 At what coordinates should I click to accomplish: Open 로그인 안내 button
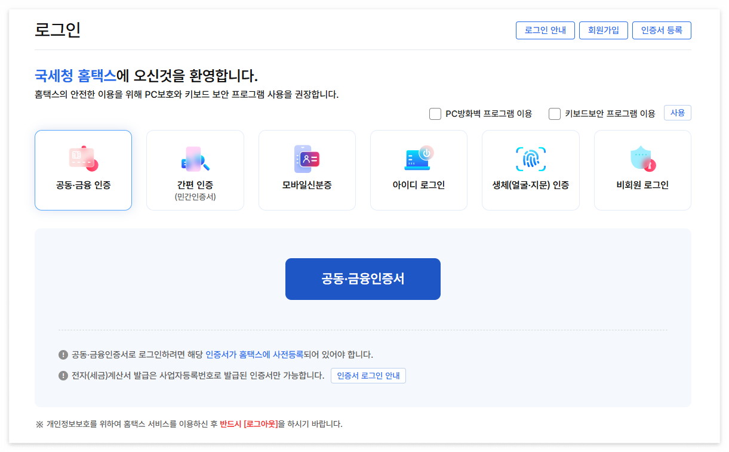pos(545,30)
